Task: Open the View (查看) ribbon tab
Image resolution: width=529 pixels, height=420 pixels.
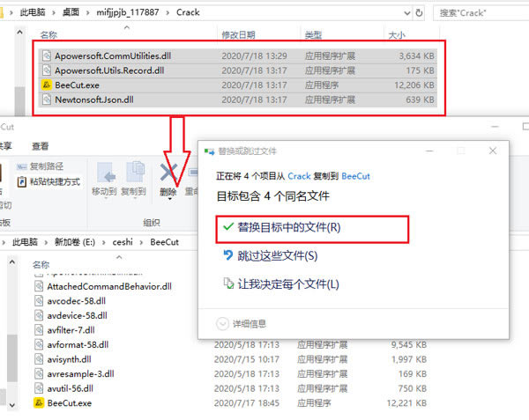Action: (41, 146)
